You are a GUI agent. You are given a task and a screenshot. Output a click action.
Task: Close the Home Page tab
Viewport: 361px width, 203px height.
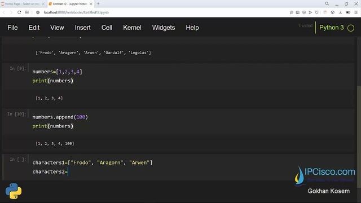point(43,4)
